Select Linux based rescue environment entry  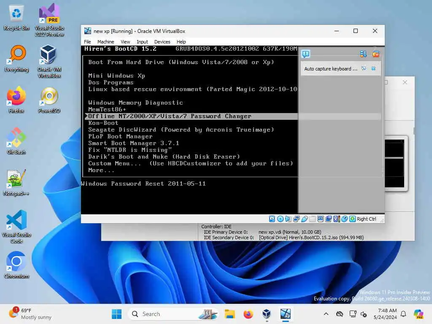click(x=192, y=89)
